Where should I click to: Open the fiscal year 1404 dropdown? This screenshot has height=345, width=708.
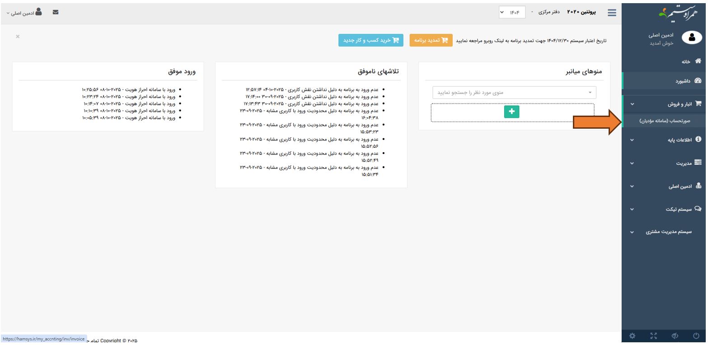(x=512, y=13)
